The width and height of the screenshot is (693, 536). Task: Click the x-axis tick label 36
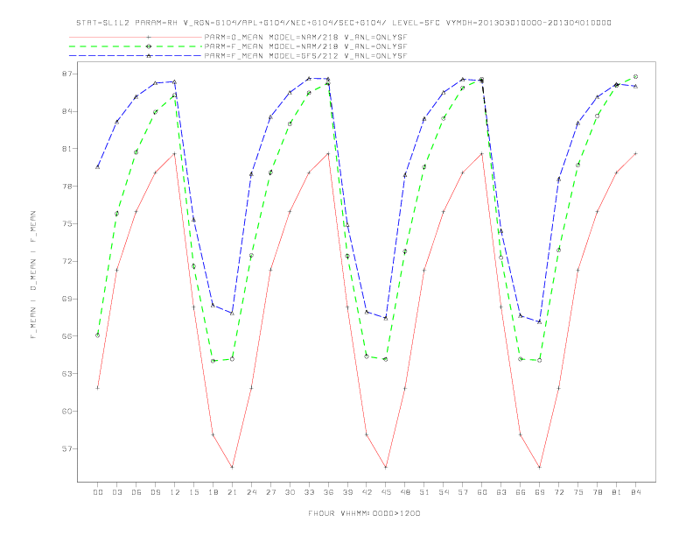[x=328, y=492]
